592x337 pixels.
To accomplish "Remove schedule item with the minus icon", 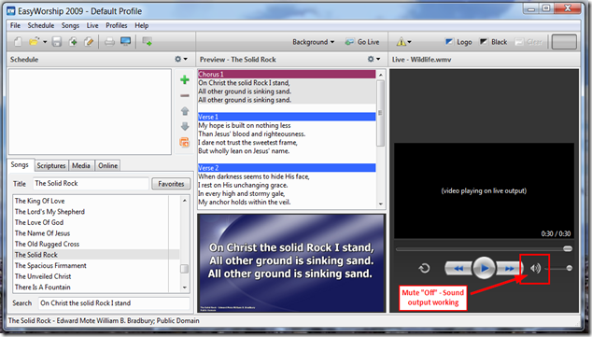I will coord(185,96).
